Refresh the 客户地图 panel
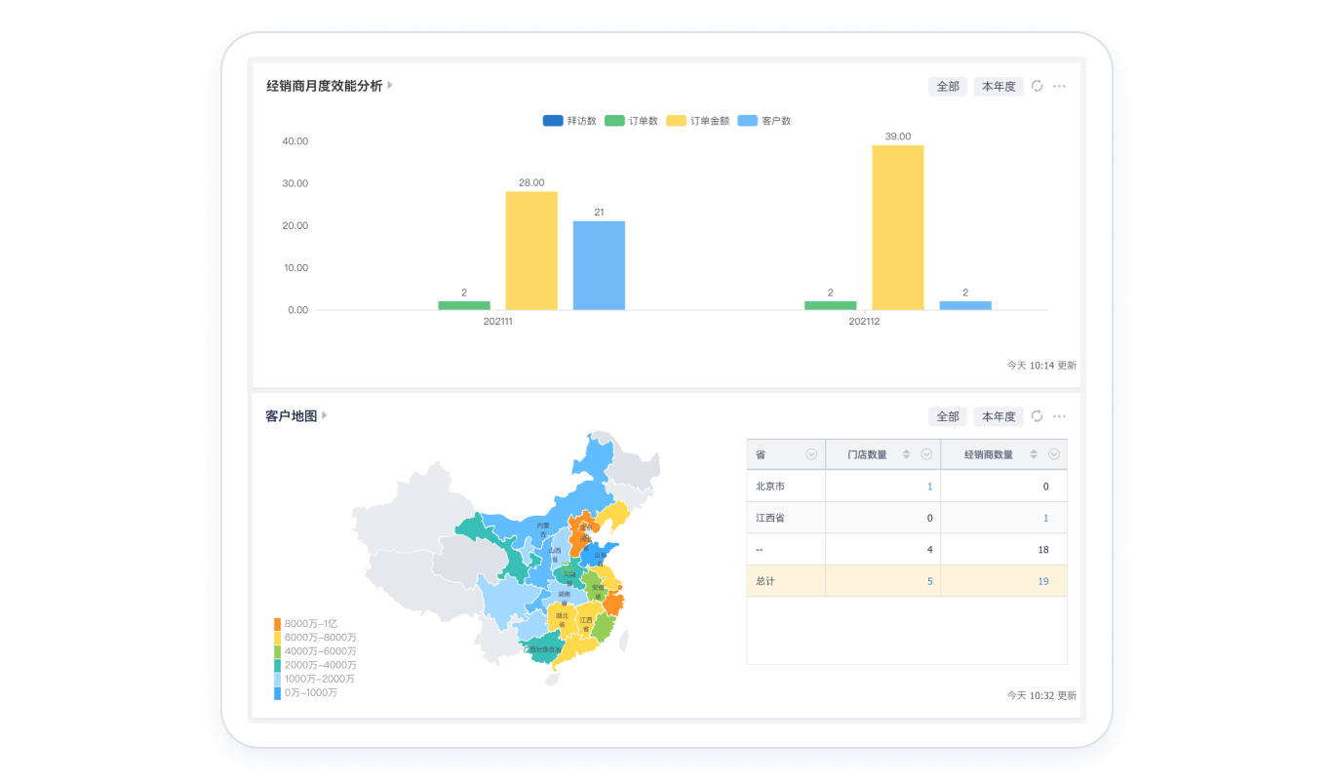This screenshot has height=780, width=1334. [1038, 416]
